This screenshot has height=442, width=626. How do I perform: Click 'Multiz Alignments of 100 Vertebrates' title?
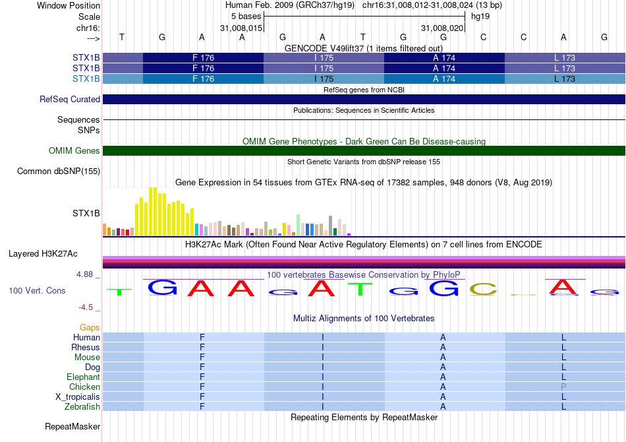click(x=364, y=319)
